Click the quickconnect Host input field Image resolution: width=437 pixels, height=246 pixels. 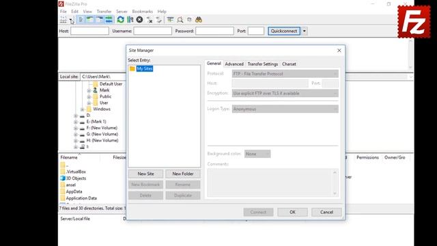click(89, 31)
